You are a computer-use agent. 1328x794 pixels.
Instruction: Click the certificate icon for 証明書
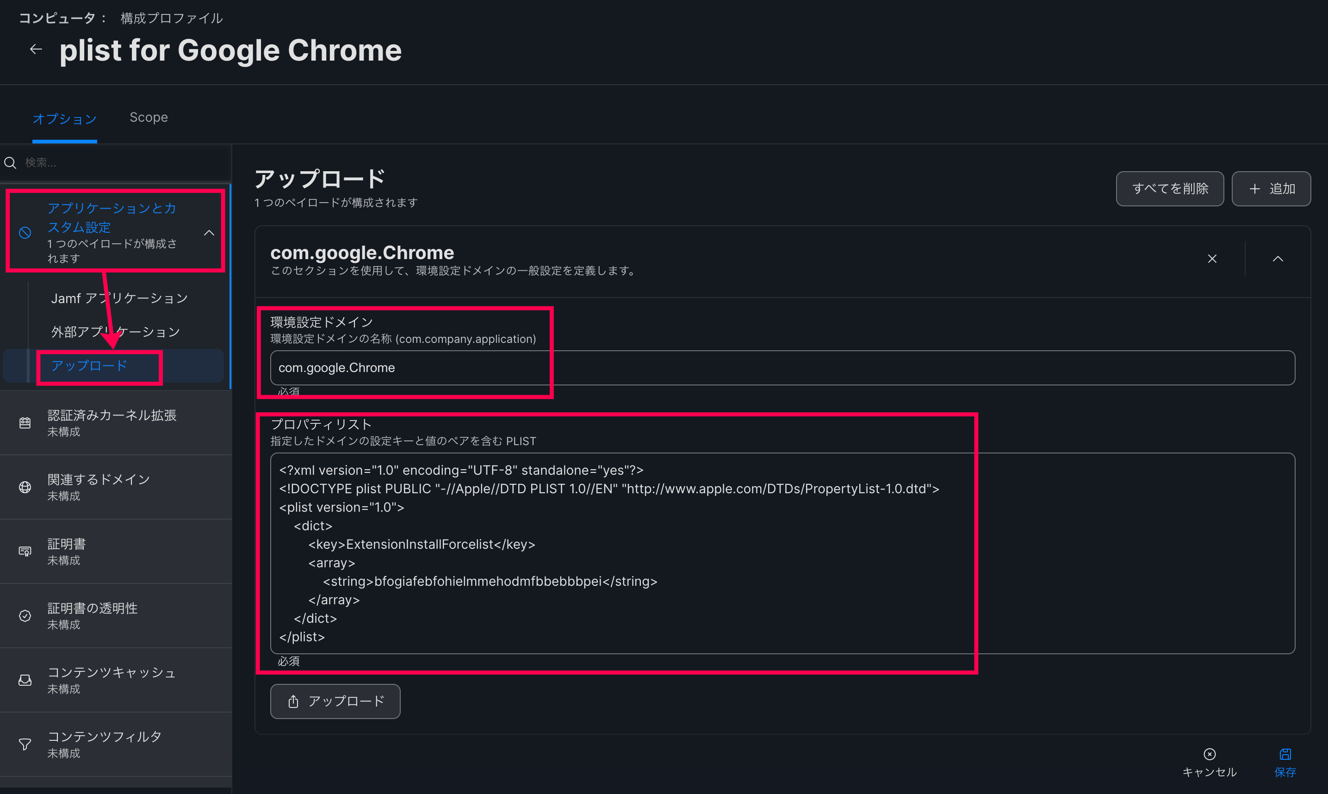tap(25, 551)
